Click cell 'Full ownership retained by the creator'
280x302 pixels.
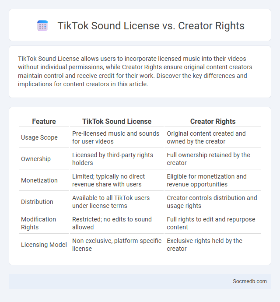(x=213, y=159)
